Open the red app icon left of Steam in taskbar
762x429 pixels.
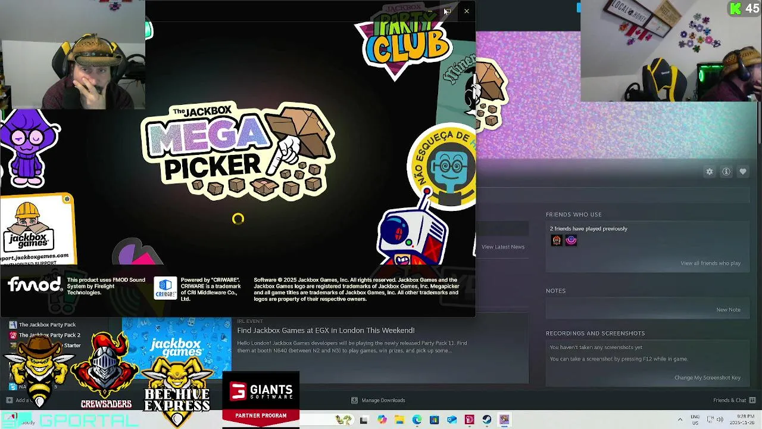[x=470, y=420]
